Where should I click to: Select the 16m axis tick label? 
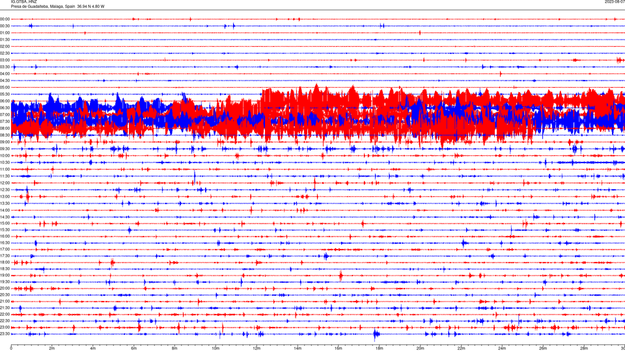[339, 348]
